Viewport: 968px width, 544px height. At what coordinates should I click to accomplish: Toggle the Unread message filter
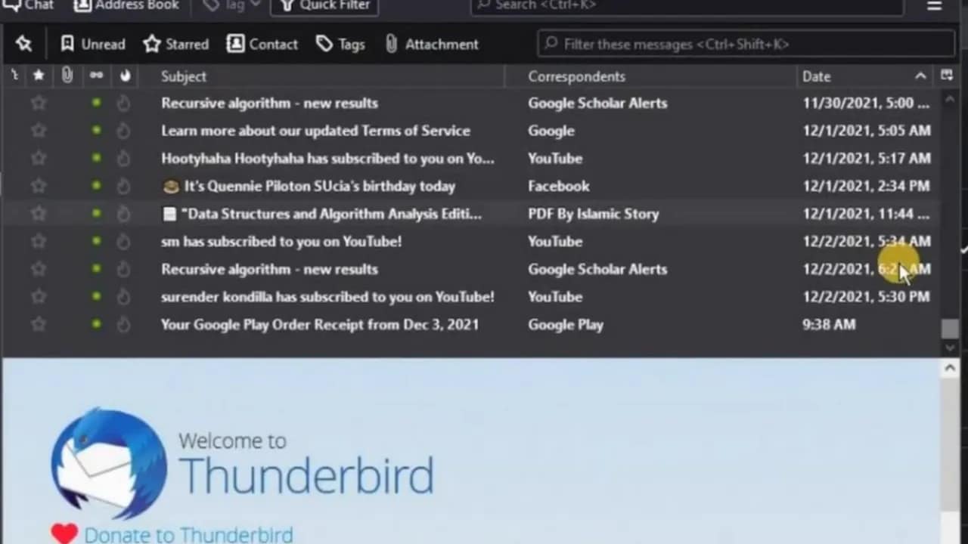(x=92, y=44)
